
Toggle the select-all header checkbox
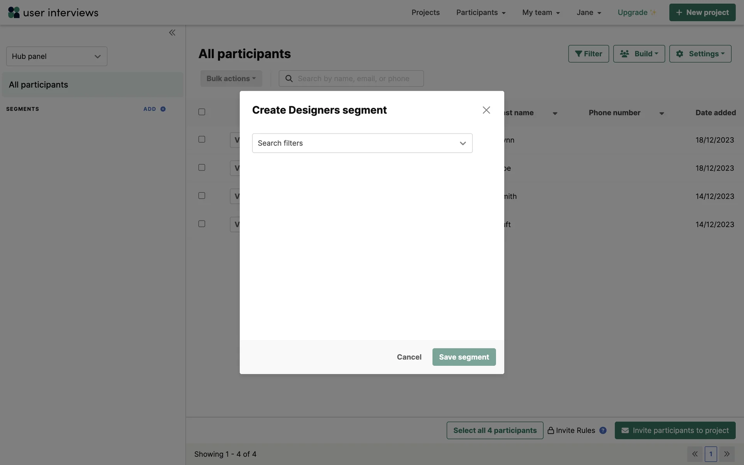pos(202,112)
